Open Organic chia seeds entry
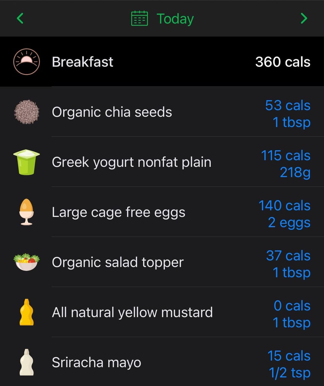The image size is (324, 386). [162, 112]
